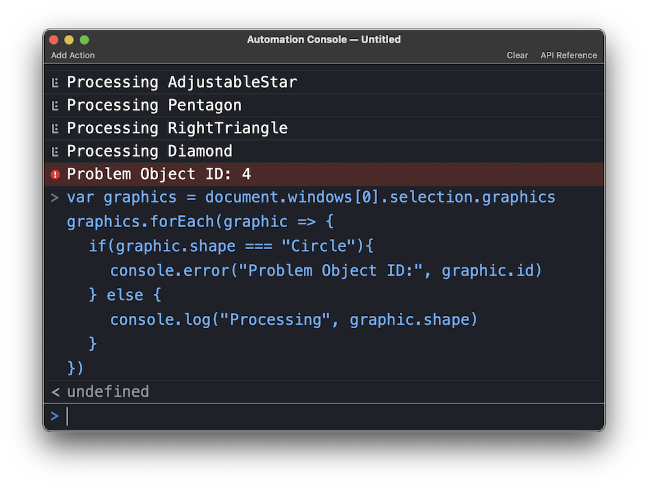Click the blue prompt chevron at bottom
Viewport: 648px width, 488px height.
tap(55, 416)
